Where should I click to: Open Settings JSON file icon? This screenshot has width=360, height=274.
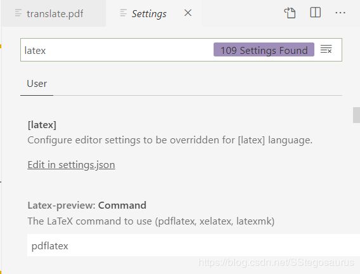point(290,13)
